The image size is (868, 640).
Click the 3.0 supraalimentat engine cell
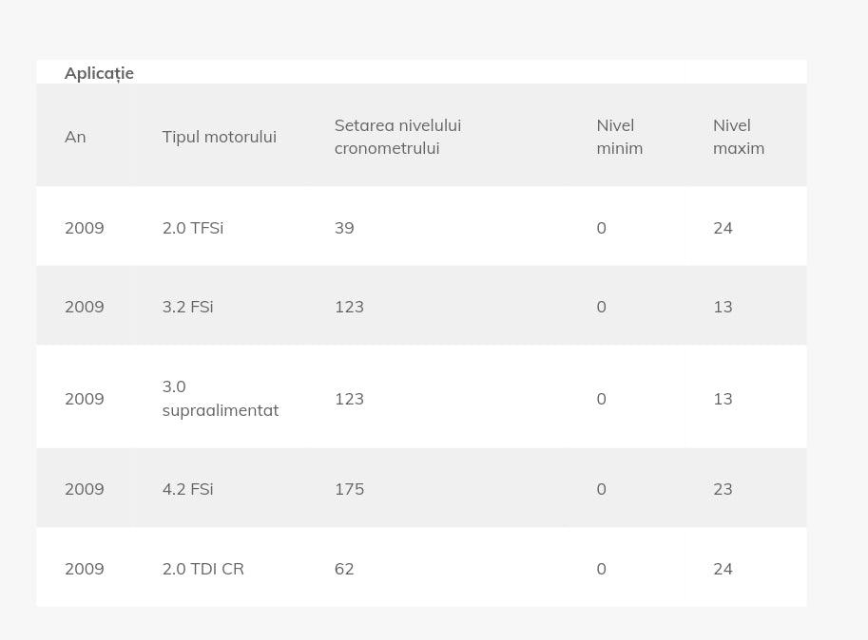(220, 399)
